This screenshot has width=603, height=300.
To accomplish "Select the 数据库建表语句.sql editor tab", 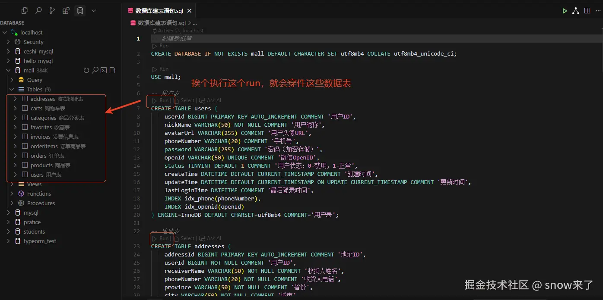I will tap(159, 11).
